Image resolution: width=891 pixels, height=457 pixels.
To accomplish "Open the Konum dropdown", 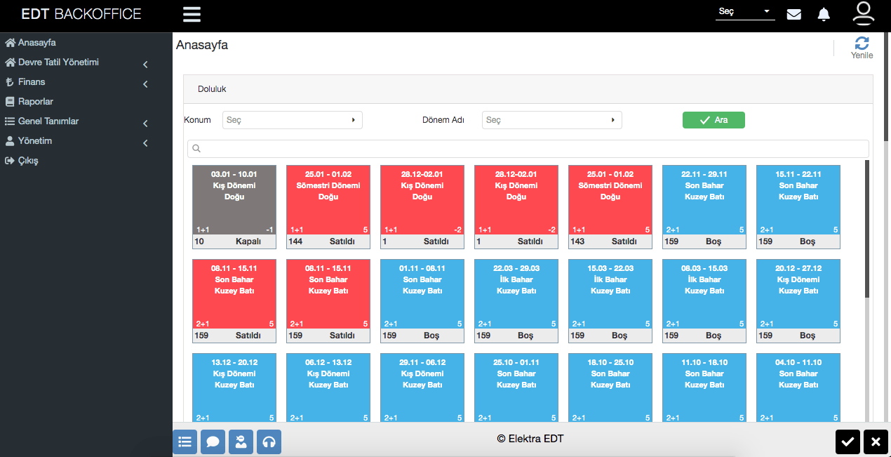I will (292, 120).
